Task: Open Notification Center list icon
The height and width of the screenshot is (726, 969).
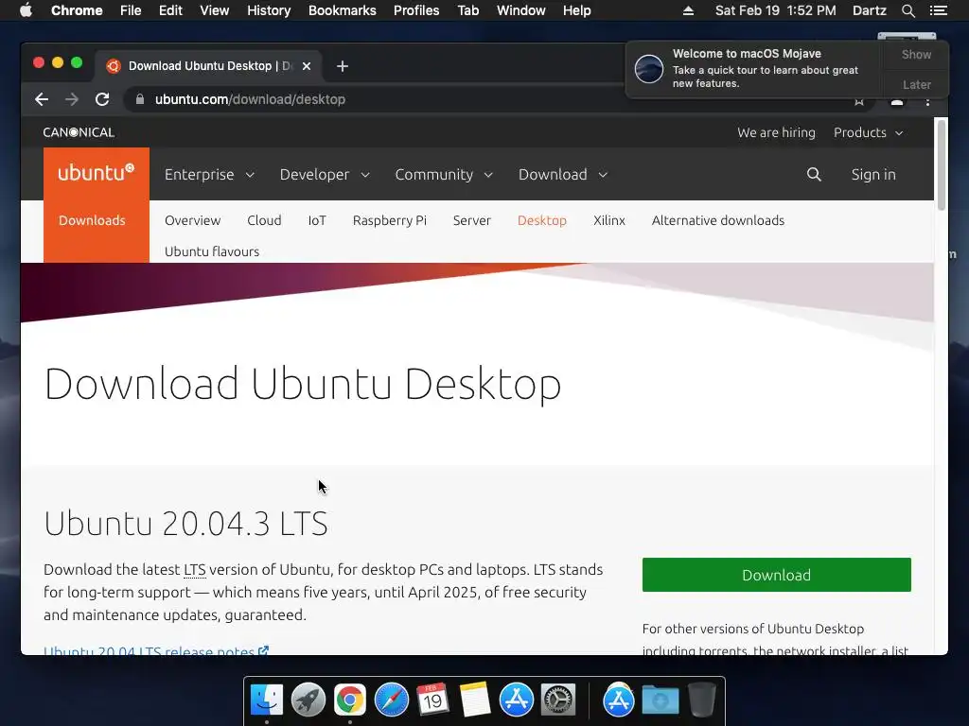Action: (938, 10)
